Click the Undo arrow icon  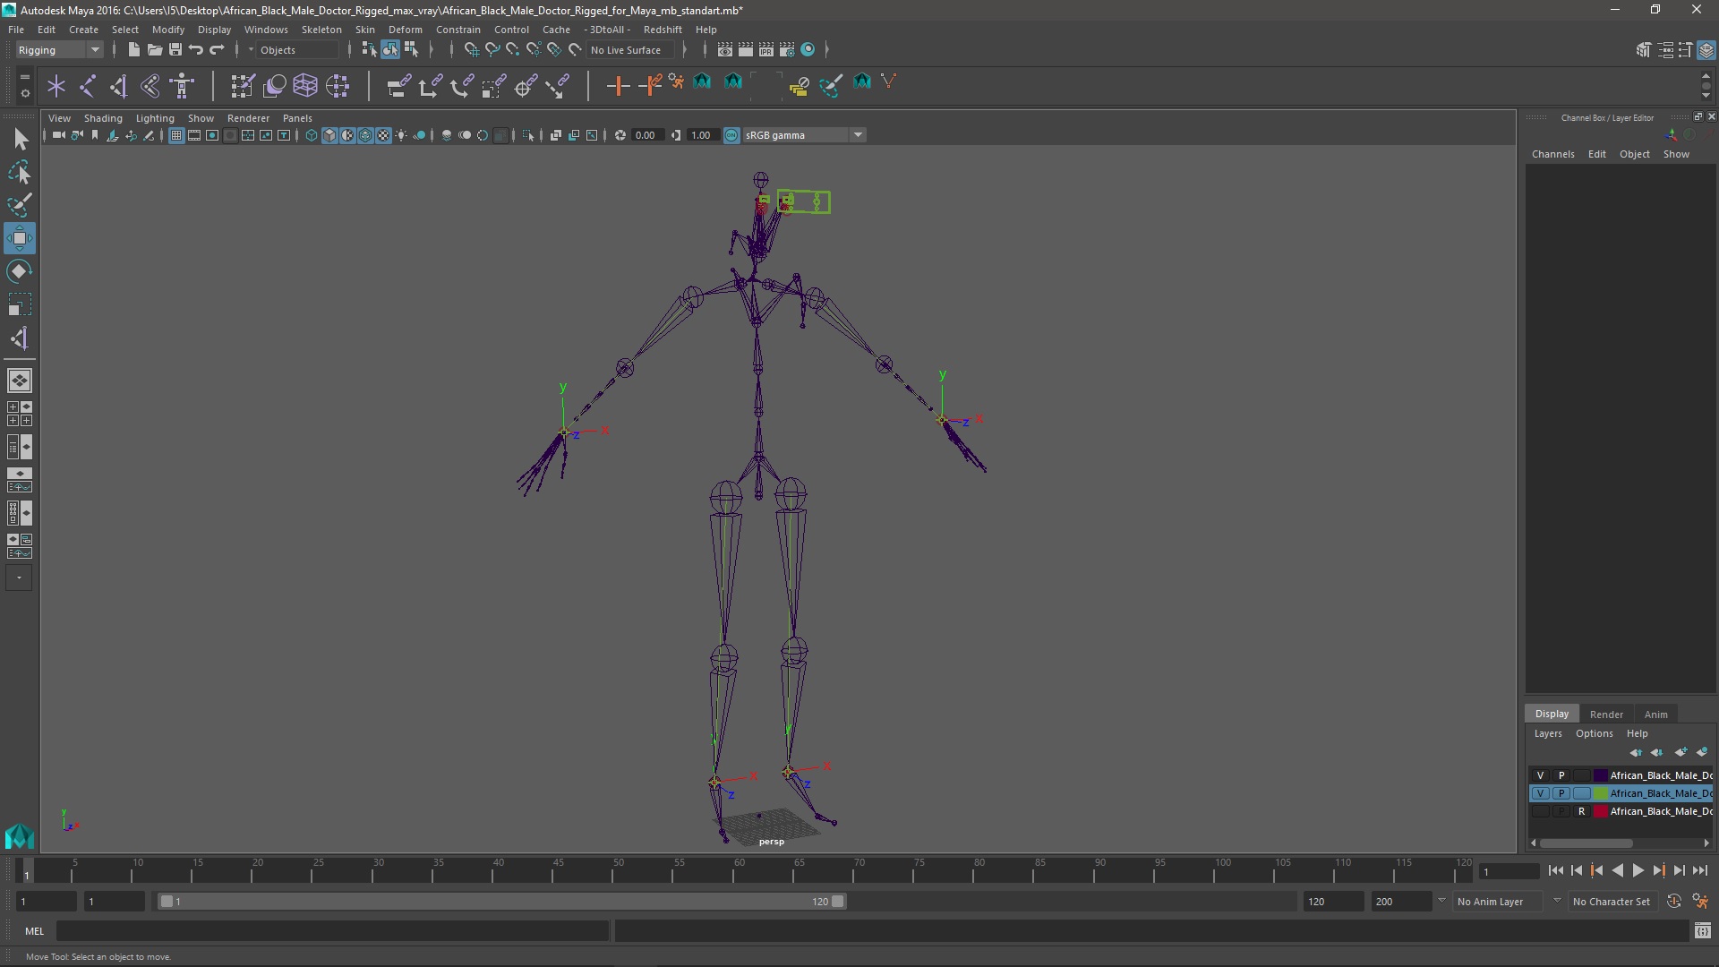[196, 50]
